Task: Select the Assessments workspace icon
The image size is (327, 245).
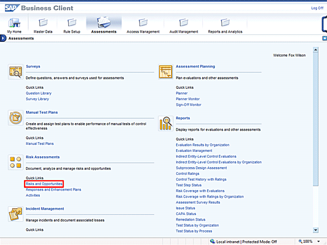Action: tap(104, 22)
